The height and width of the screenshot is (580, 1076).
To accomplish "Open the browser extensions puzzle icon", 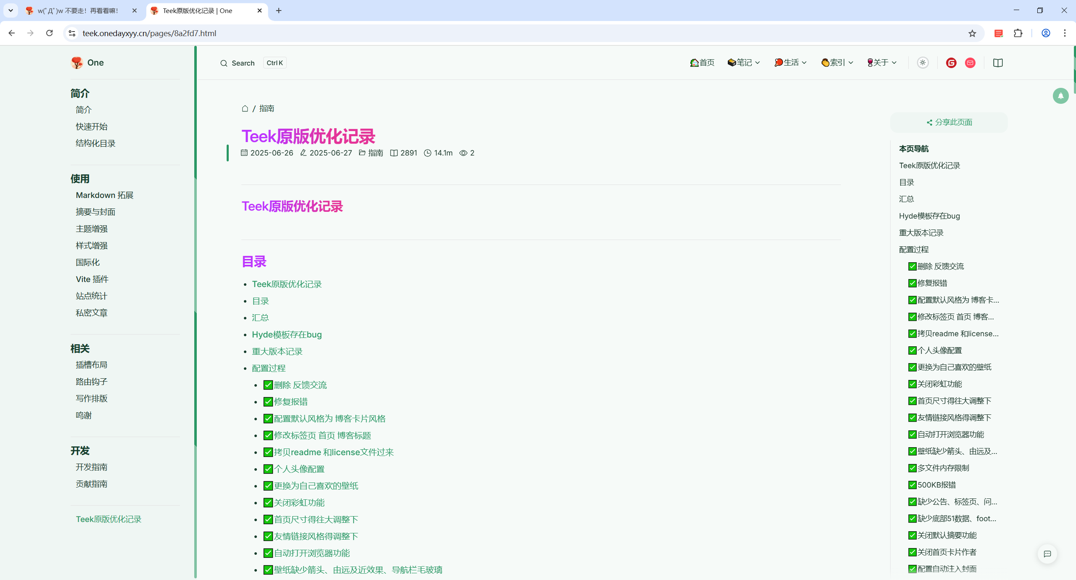I will [x=1018, y=33].
